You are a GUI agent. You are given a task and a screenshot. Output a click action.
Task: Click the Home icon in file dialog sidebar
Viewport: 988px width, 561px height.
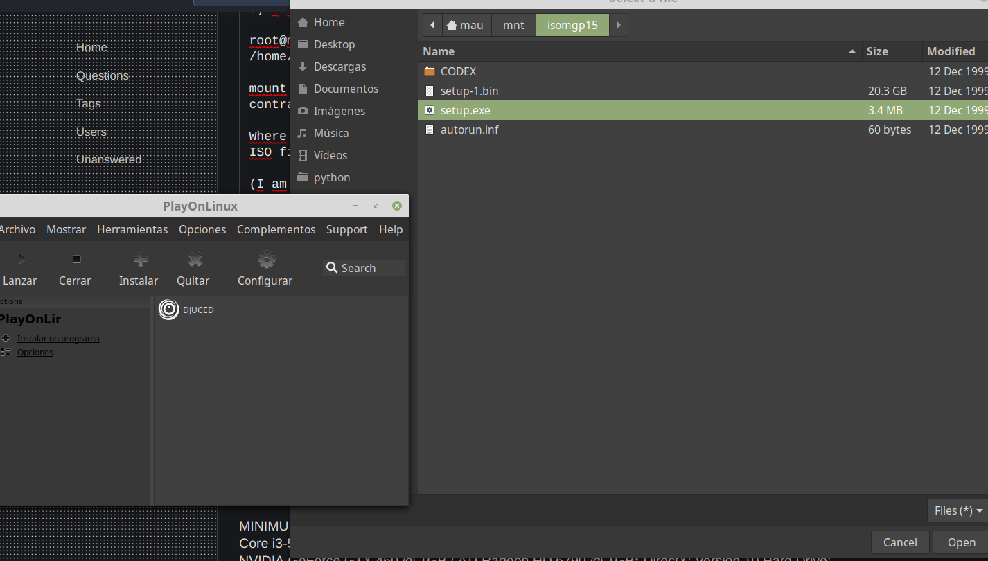click(x=303, y=22)
